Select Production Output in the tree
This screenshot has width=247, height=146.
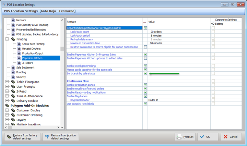(33, 53)
